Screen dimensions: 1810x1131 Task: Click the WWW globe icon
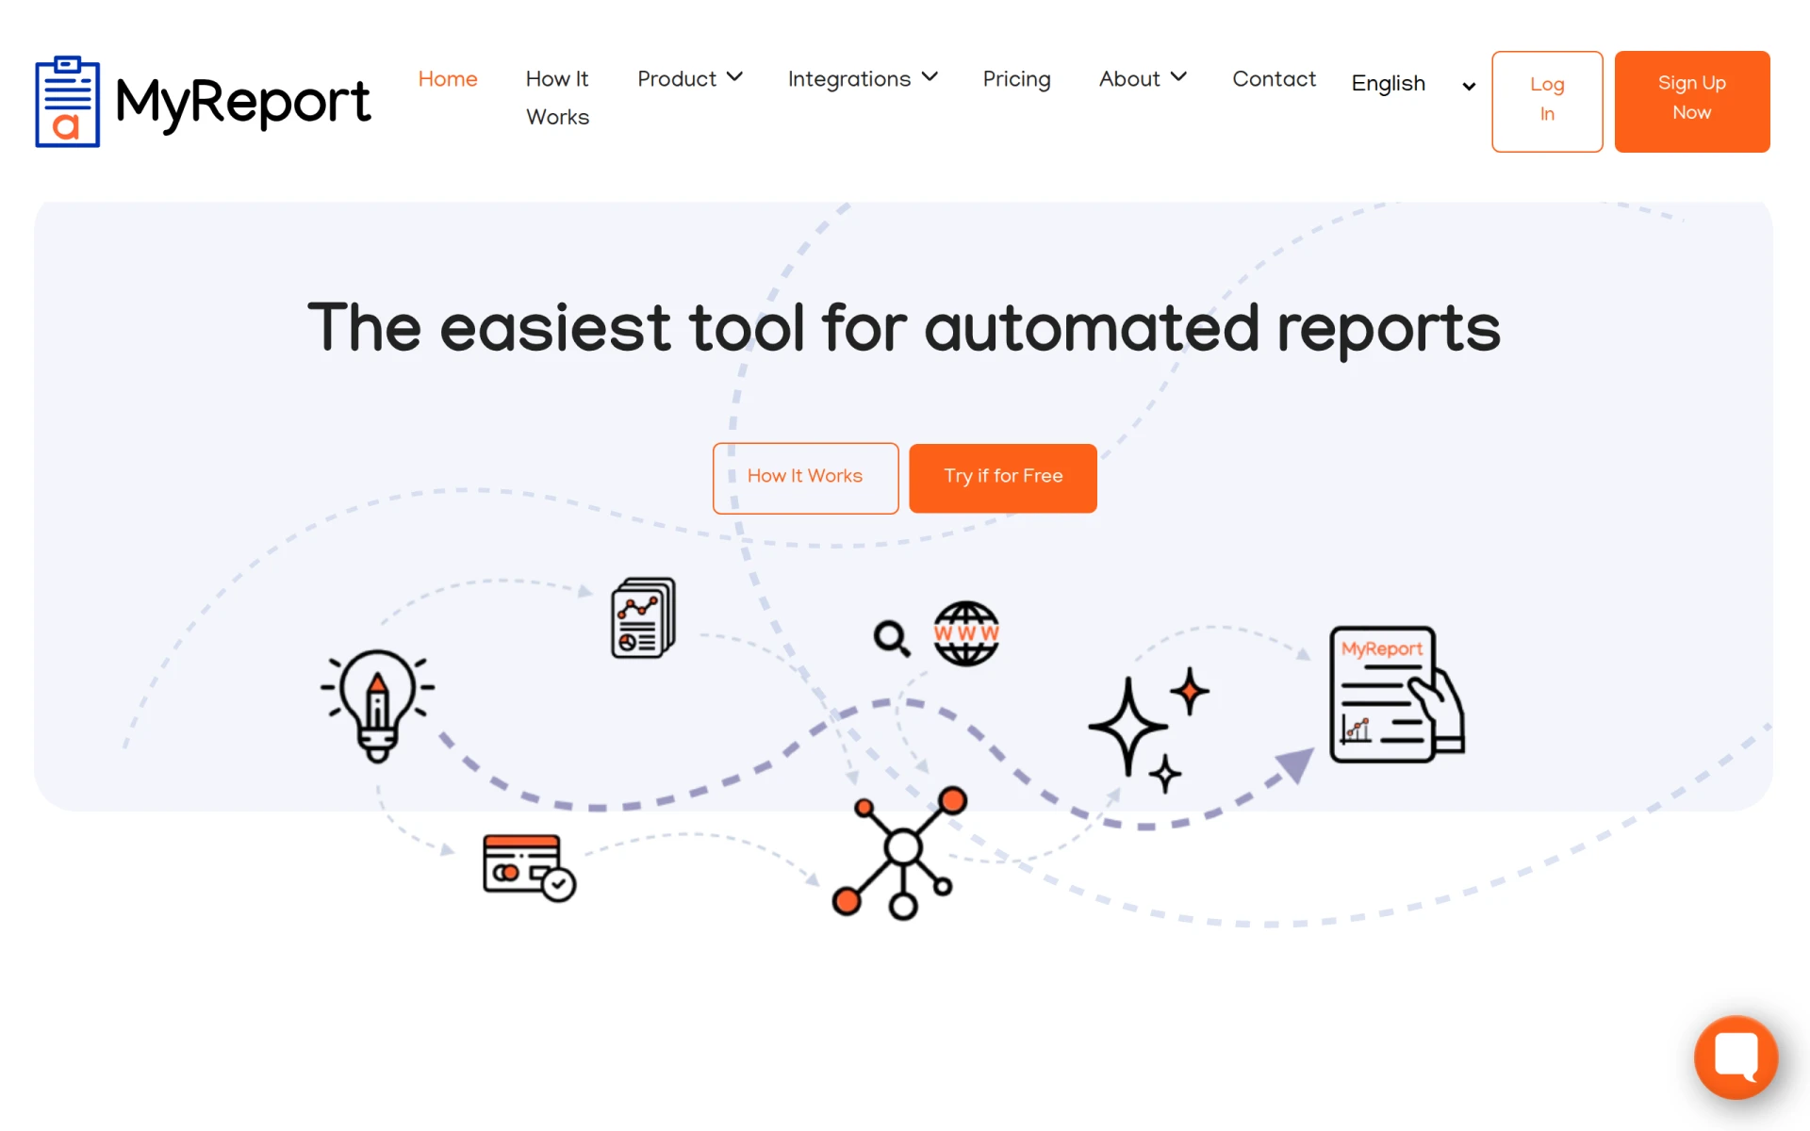click(966, 633)
